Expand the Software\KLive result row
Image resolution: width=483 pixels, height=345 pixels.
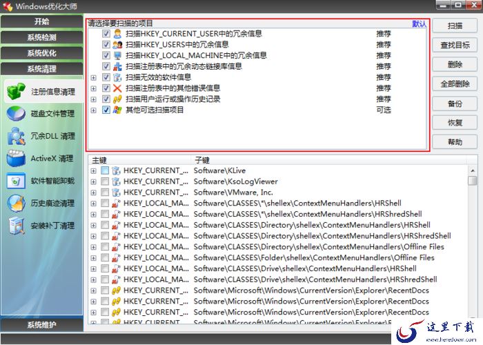pos(94,171)
